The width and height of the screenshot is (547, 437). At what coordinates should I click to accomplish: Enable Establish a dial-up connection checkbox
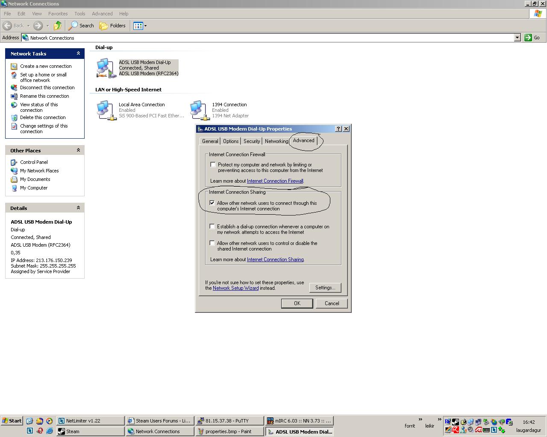click(x=212, y=227)
